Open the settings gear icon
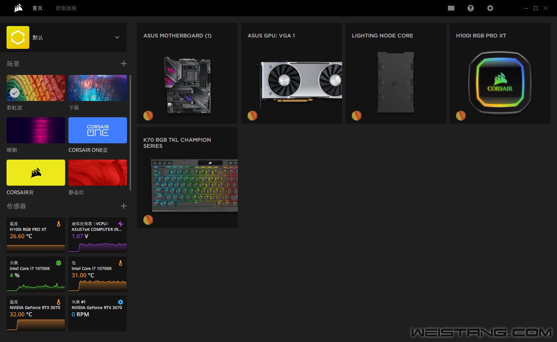Viewport: 557px width, 342px height. [490, 8]
